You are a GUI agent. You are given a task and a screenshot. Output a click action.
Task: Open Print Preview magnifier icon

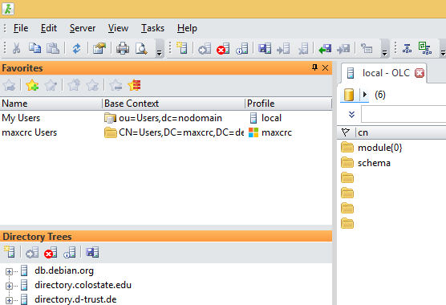[141, 48]
